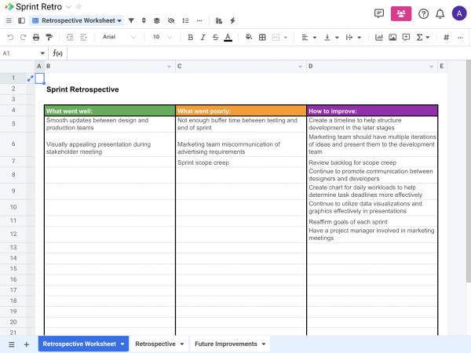
Task: Open the f(x) function button
Action: click(x=57, y=53)
